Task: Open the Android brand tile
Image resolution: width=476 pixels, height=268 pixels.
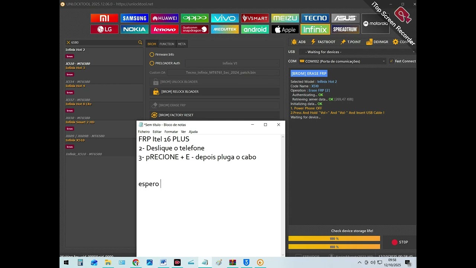Action: point(255,29)
